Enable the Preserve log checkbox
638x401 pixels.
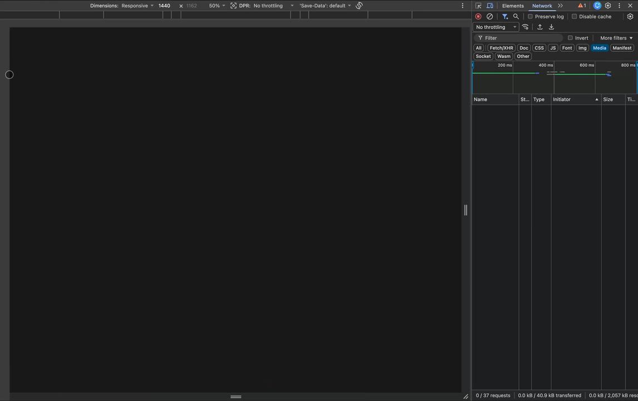click(530, 17)
